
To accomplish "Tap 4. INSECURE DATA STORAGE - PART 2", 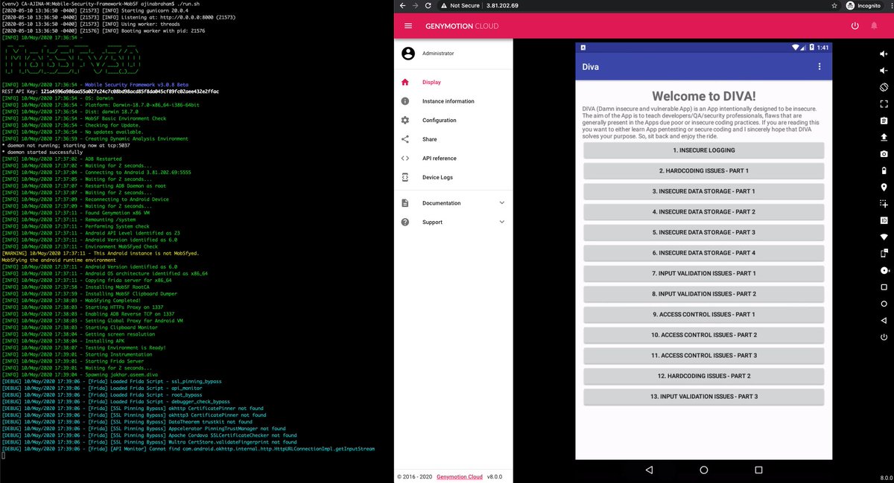I will (704, 212).
